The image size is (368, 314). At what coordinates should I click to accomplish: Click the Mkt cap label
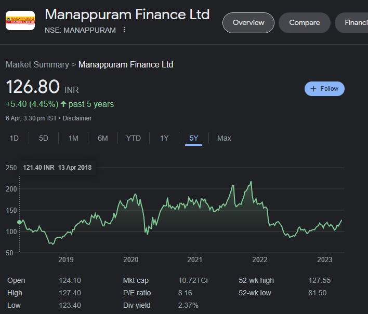pyautogui.click(x=136, y=280)
